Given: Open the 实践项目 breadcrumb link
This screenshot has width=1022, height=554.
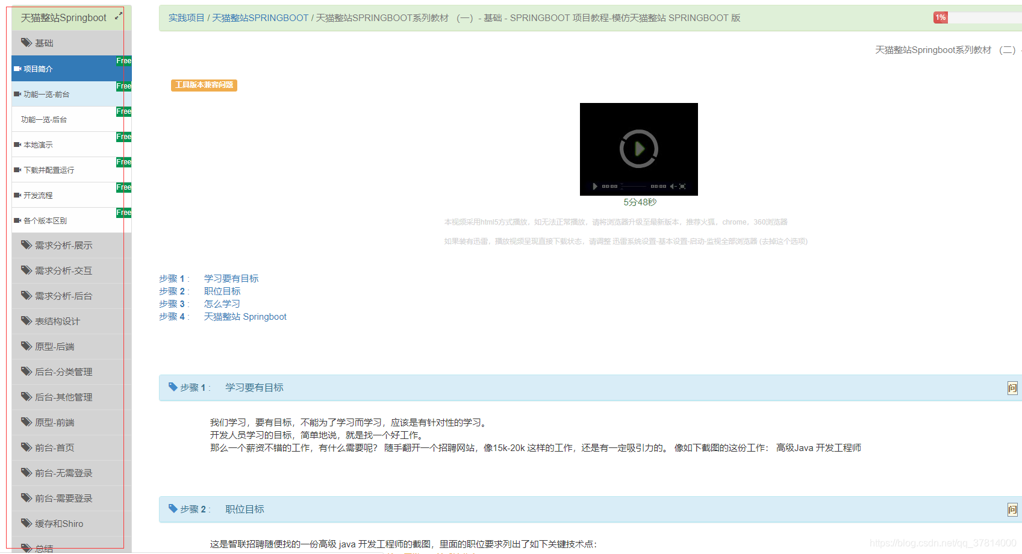Looking at the screenshot, I should (187, 18).
